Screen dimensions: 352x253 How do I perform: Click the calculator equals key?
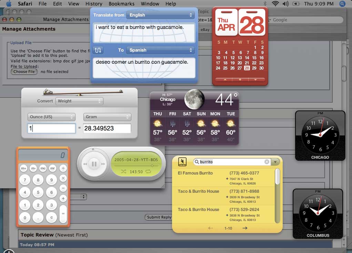pos(63,214)
